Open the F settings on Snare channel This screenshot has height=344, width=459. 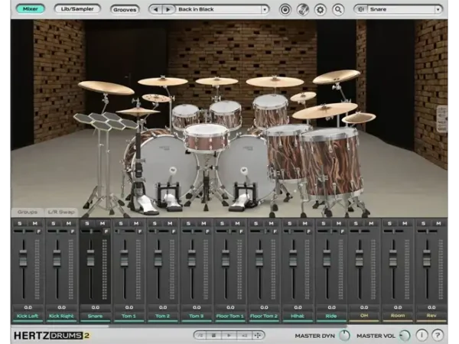[x=106, y=232]
